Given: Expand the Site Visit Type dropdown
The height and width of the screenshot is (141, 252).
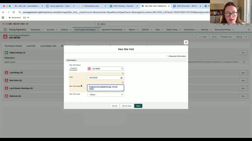Looking at the screenshot, I should pos(106,95).
